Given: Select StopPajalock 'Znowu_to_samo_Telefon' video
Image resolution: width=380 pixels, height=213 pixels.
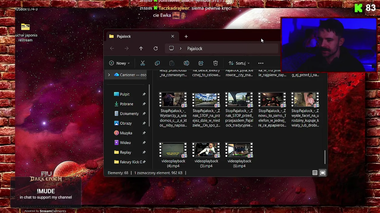Looking at the screenshot, I should 272,110.
